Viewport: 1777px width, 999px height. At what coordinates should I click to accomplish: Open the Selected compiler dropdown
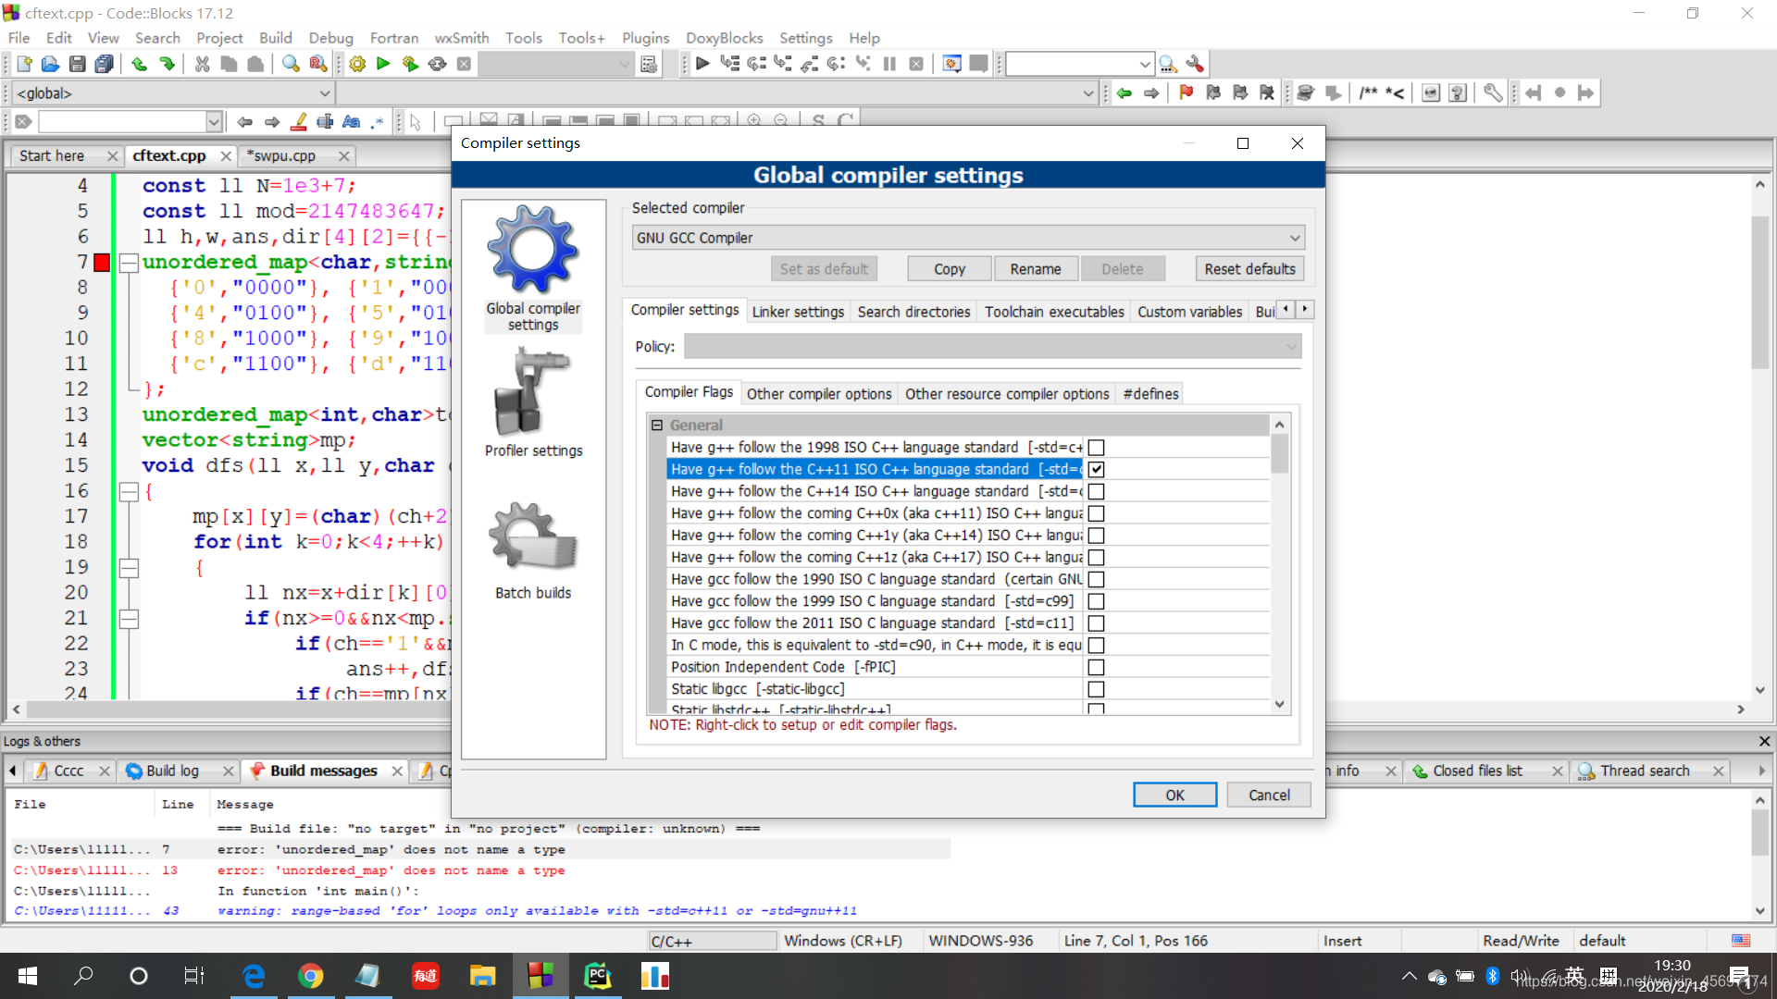click(x=968, y=238)
